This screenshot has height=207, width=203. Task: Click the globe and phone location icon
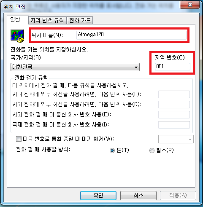point(17,36)
